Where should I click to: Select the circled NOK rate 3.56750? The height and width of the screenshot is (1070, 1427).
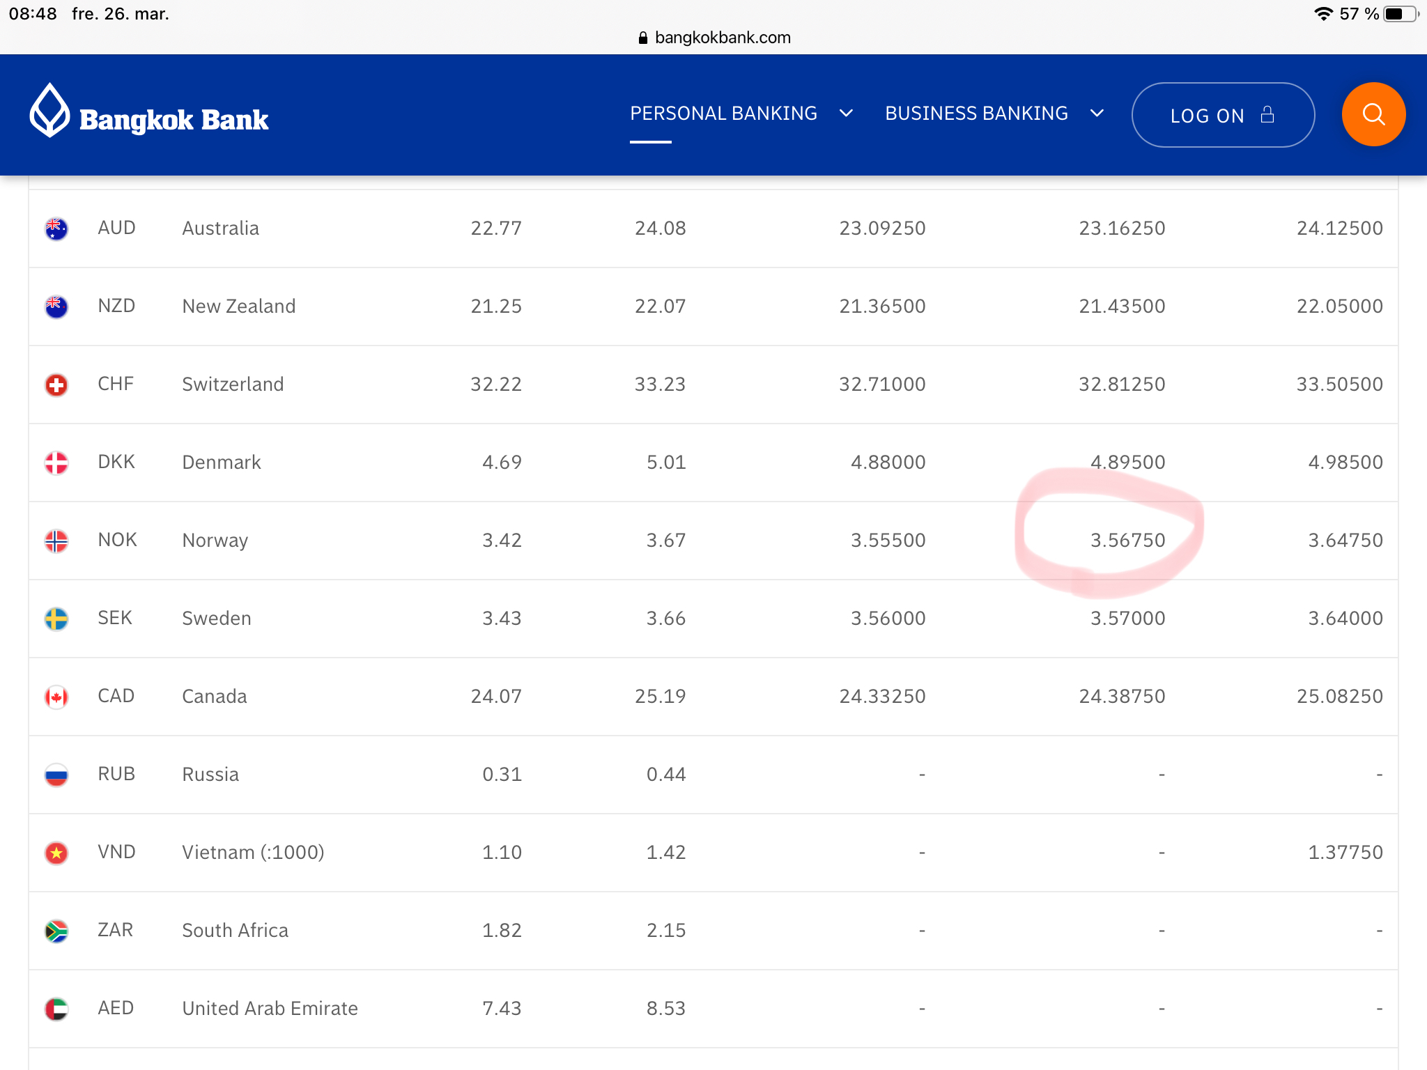[x=1127, y=541]
